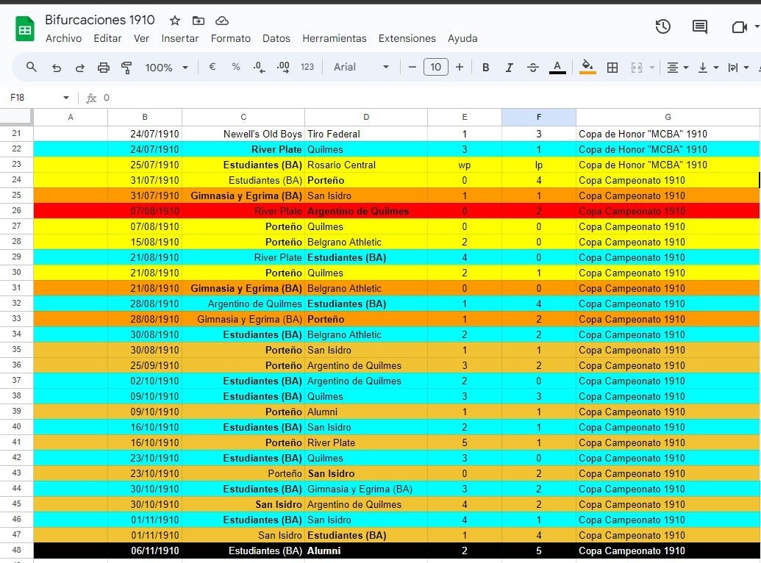Image resolution: width=761 pixels, height=563 pixels.
Task: Decrease decimal places
Action: tap(259, 68)
